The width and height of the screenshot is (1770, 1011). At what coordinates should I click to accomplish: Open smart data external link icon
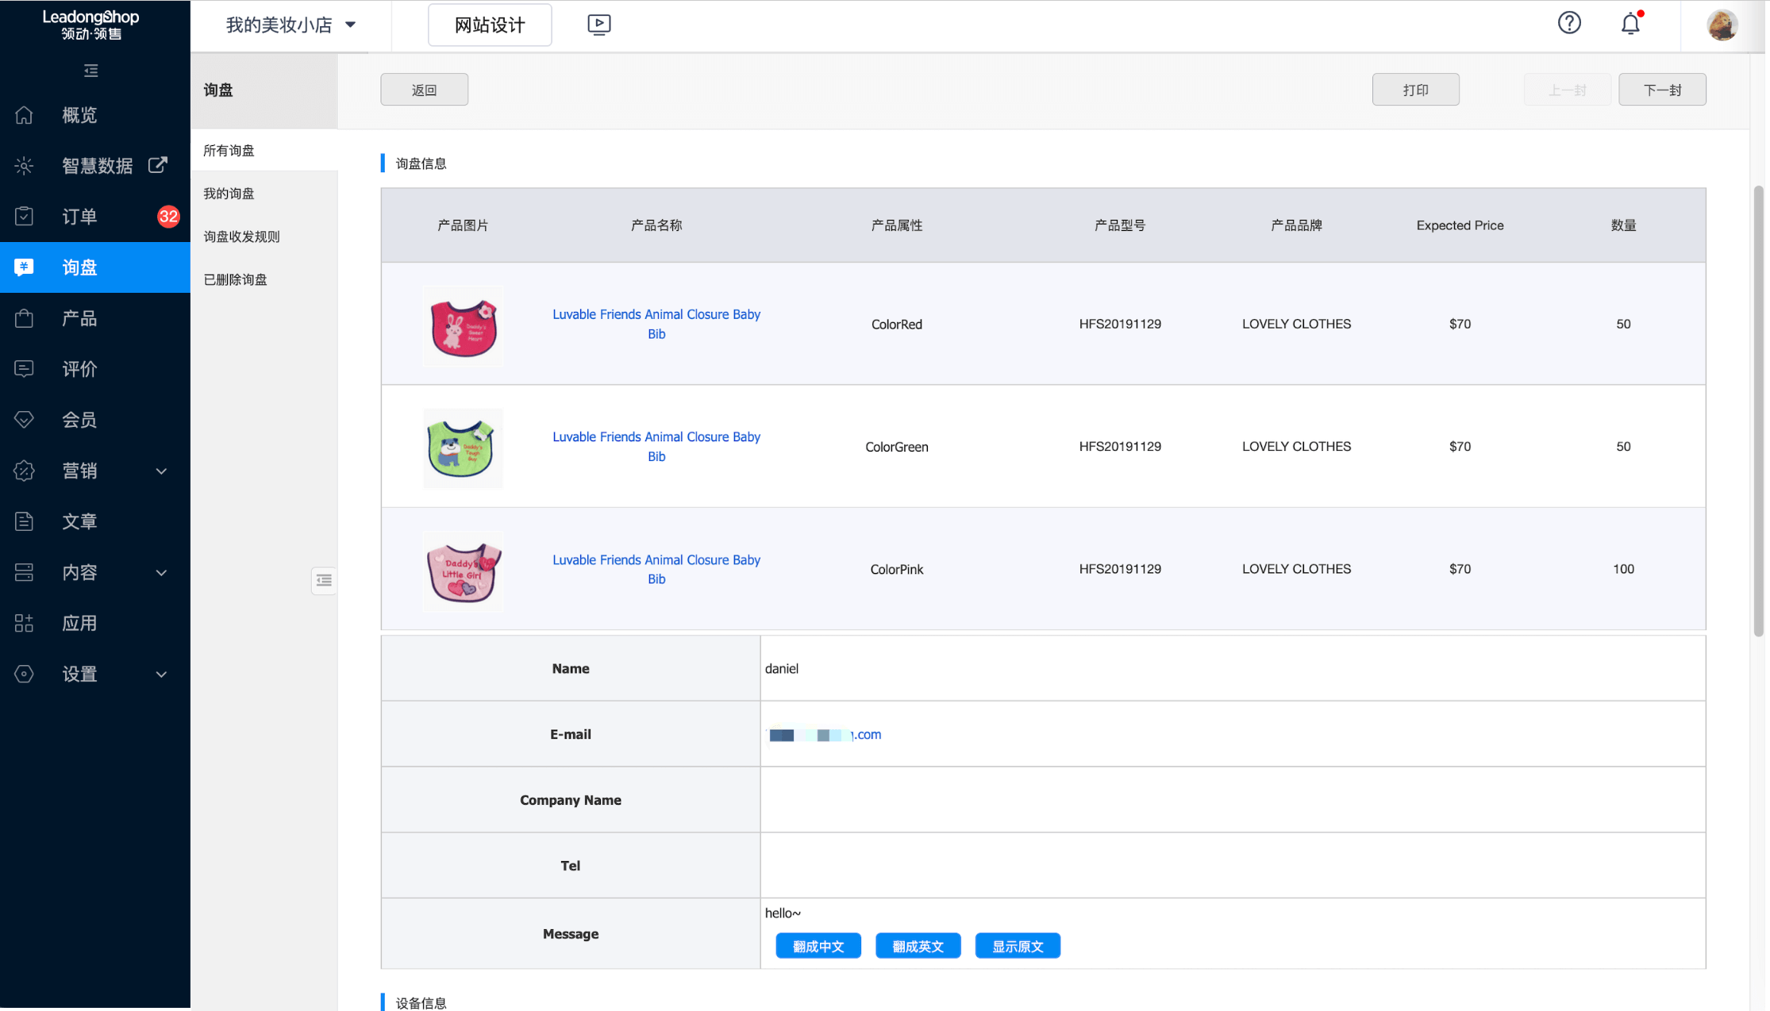[x=158, y=165]
